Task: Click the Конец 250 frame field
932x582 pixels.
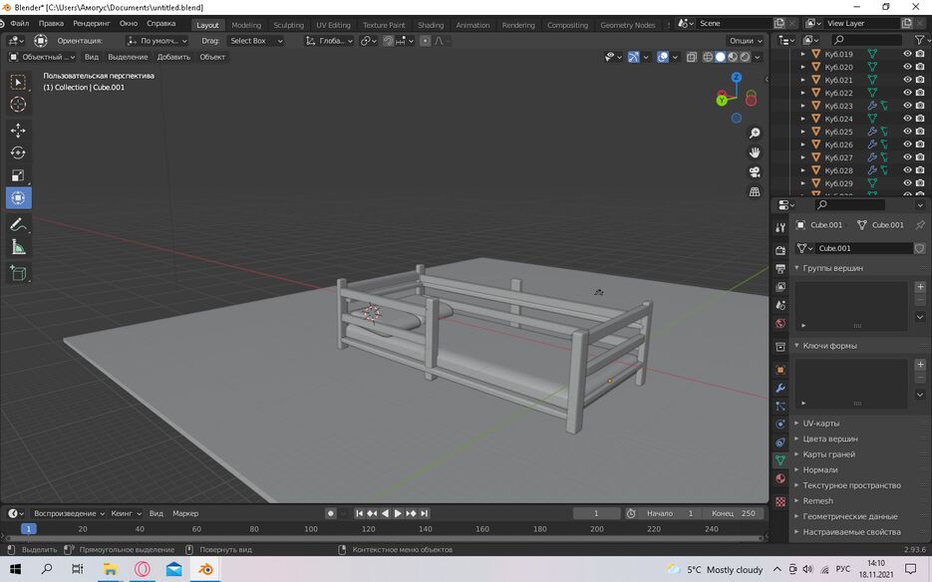Action: click(x=734, y=513)
